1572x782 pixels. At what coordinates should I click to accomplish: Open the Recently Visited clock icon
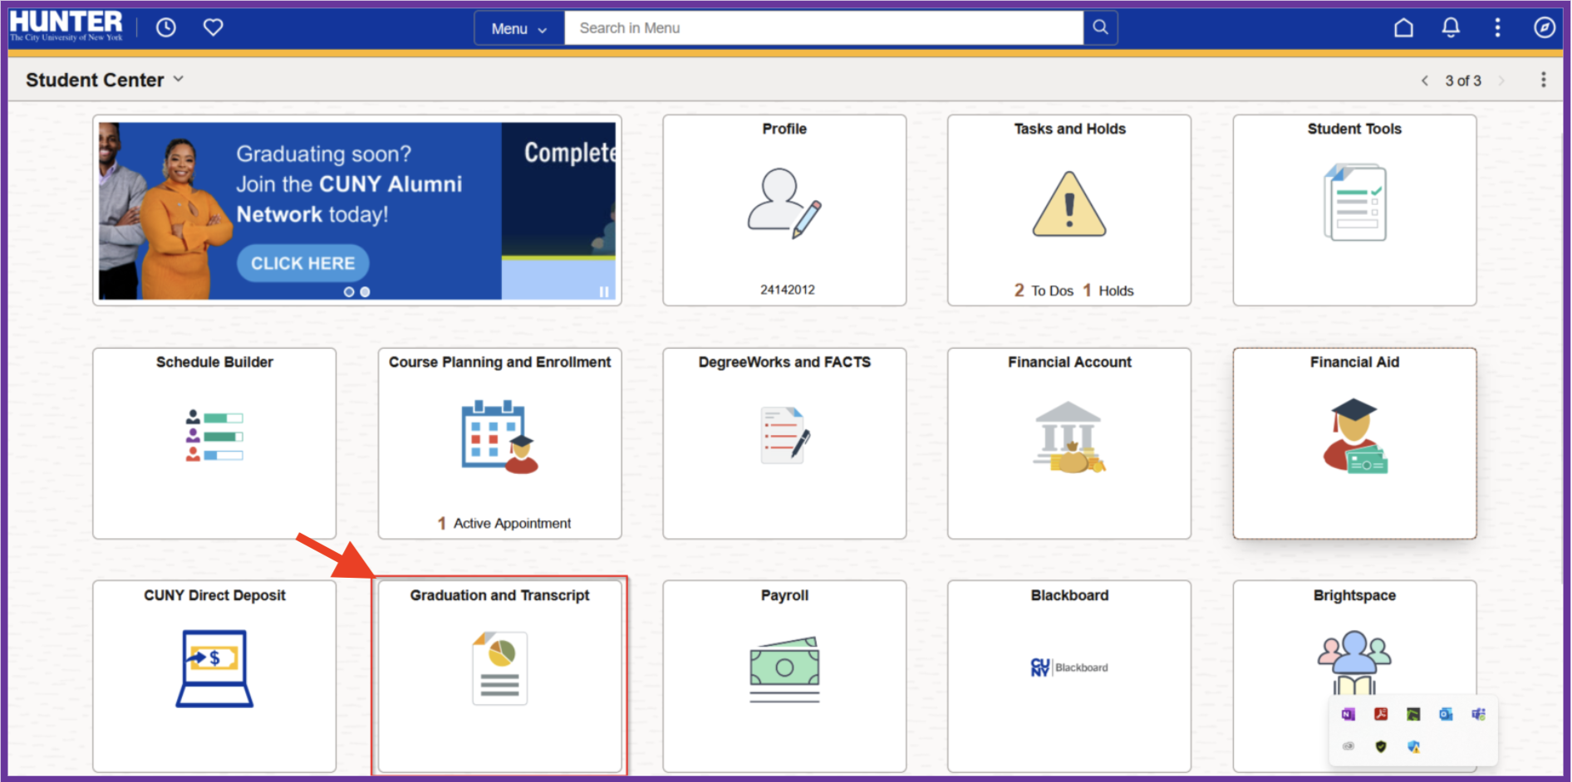pos(166,27)
